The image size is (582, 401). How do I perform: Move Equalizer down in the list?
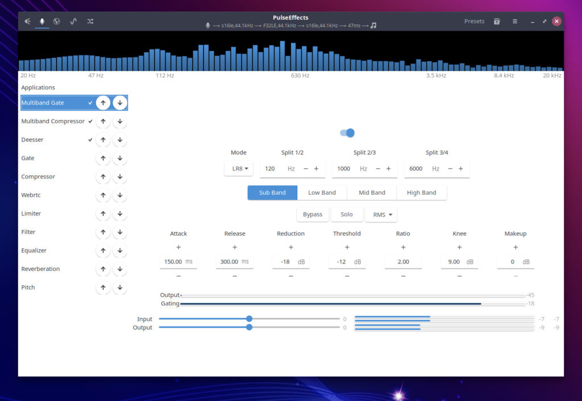tap(120, 250)
